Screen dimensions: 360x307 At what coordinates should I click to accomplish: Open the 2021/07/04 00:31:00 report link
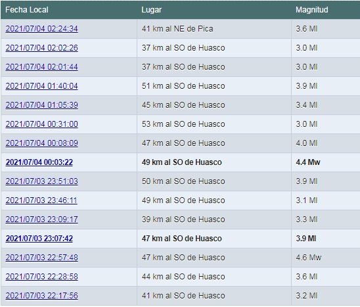coord(41,124)
